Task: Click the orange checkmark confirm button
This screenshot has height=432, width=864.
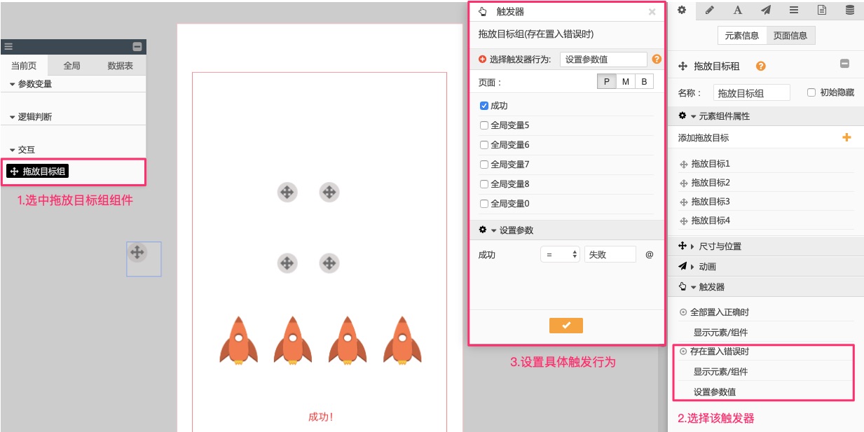Action: point(566,326)
